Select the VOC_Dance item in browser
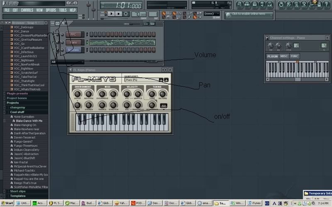This screenshot has width=332, height=207. [x=21, y=31]
